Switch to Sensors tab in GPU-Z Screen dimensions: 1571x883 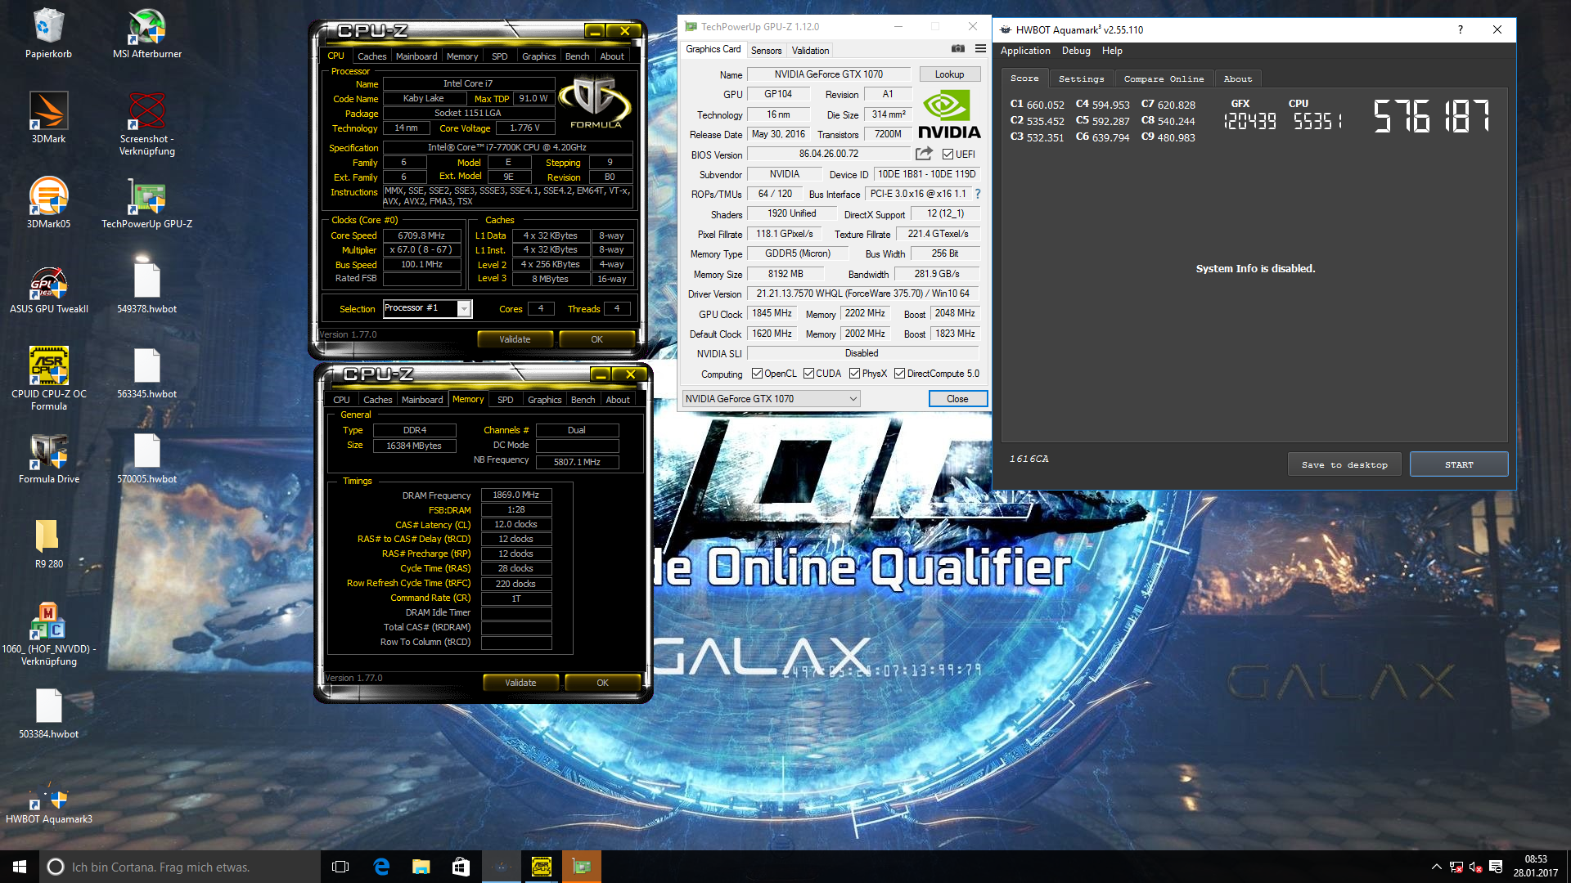(x=766, y=50)
